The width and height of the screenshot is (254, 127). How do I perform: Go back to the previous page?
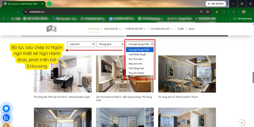coord(4,12)
